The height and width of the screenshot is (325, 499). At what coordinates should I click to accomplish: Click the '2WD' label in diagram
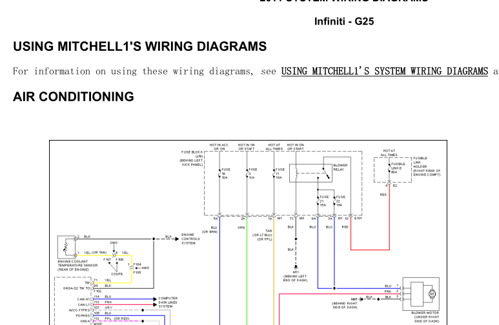114,242
